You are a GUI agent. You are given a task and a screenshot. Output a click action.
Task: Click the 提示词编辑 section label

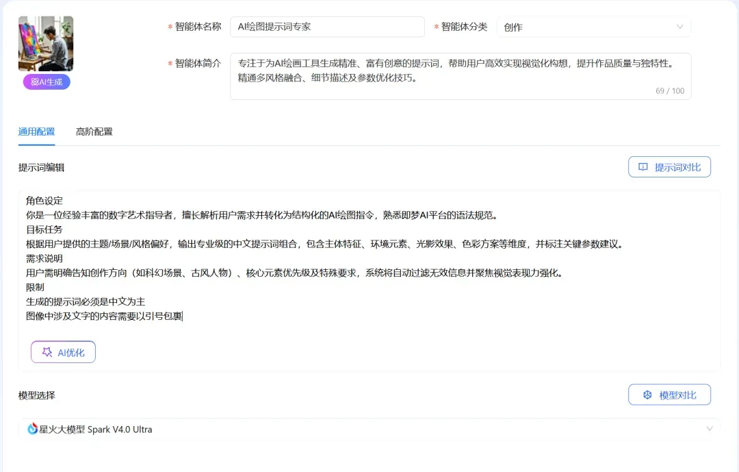click(x=42, y=168)
